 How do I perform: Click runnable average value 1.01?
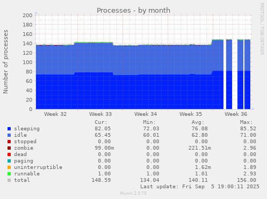pyautogui.click(x=201, y=174)
